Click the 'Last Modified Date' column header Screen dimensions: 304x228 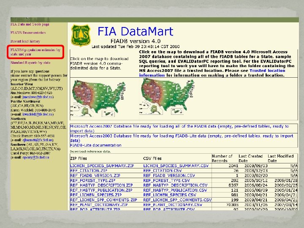(280, 158)
